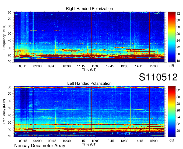Click the 09:00 time tick on the Left Handed plot
183x149 pixels.
click(37, 141)
